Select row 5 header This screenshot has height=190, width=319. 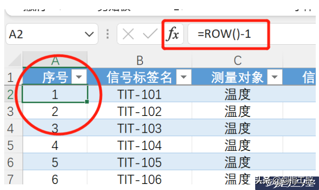click(13, 145)
